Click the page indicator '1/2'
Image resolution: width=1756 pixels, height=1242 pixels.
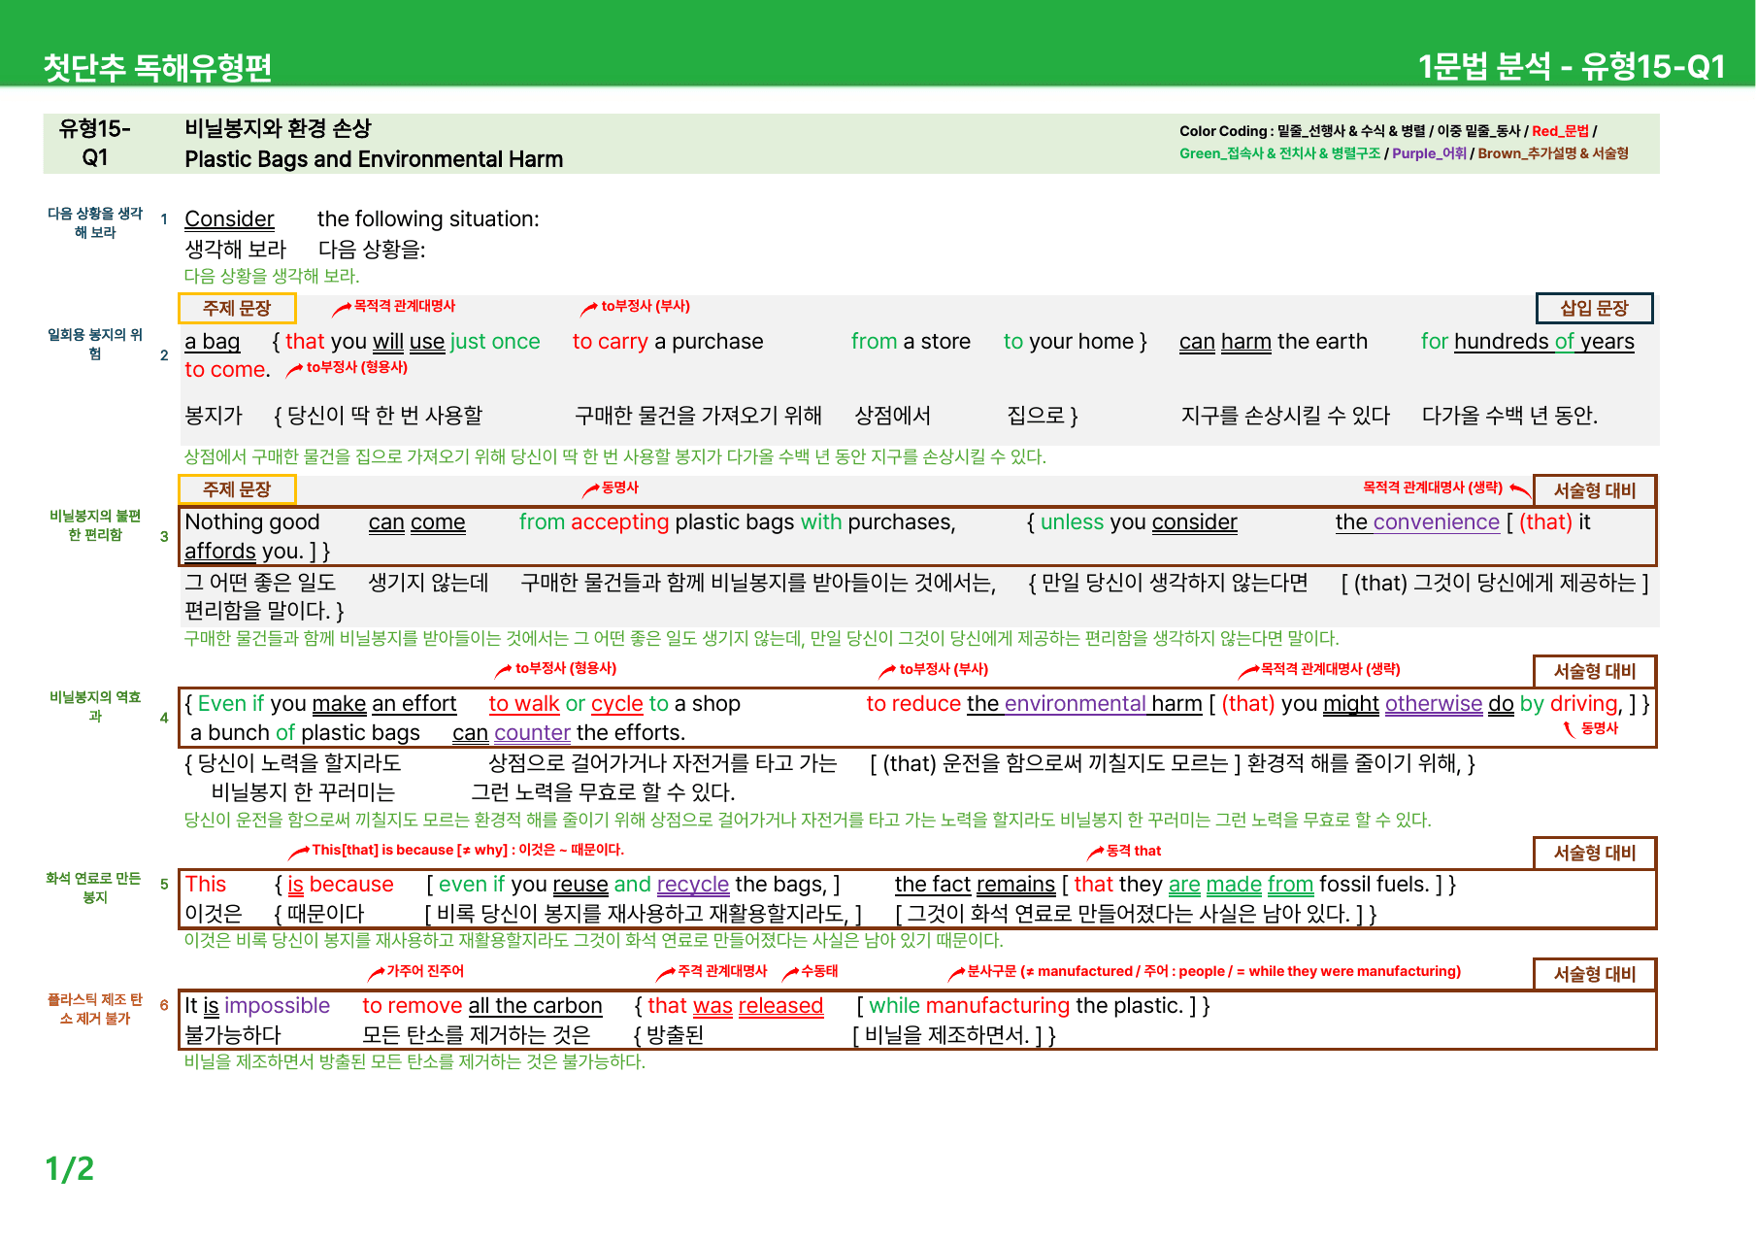(x=70, y=1169)
